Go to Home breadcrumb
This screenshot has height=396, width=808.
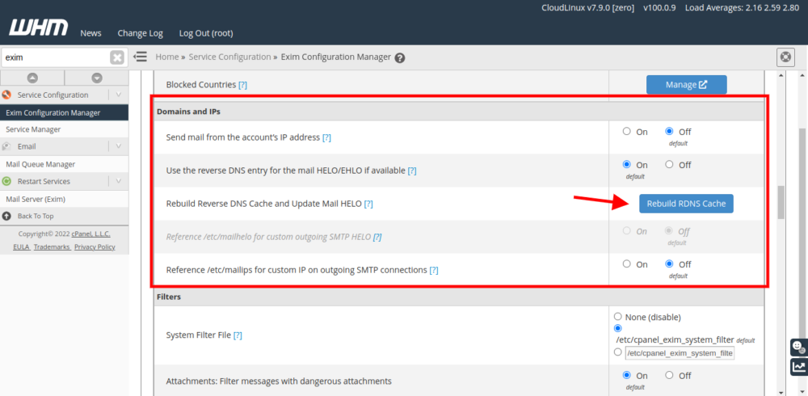(167, 57)
